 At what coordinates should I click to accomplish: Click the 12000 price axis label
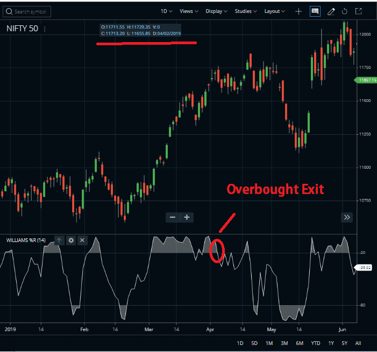365,34
